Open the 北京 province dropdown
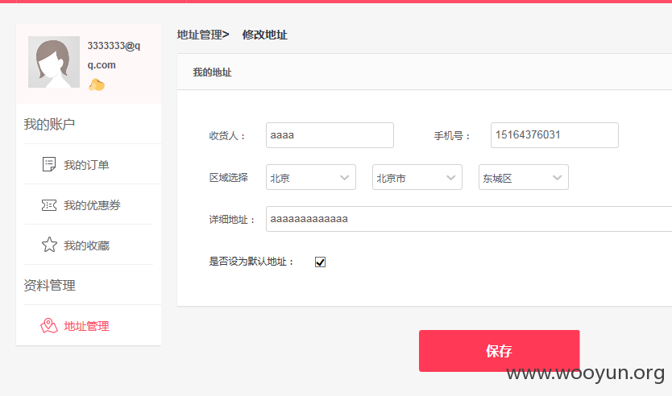The height and width of the screenshot is (396, 672). (x=311, y=177)
